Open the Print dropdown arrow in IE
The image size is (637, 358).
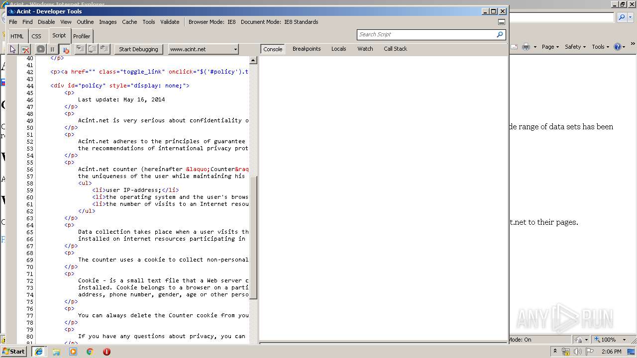click(535, 47)
